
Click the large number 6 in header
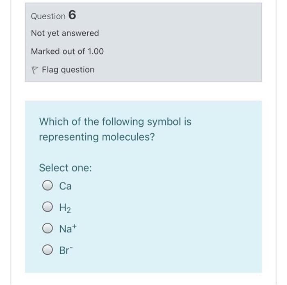coord(72,15)
